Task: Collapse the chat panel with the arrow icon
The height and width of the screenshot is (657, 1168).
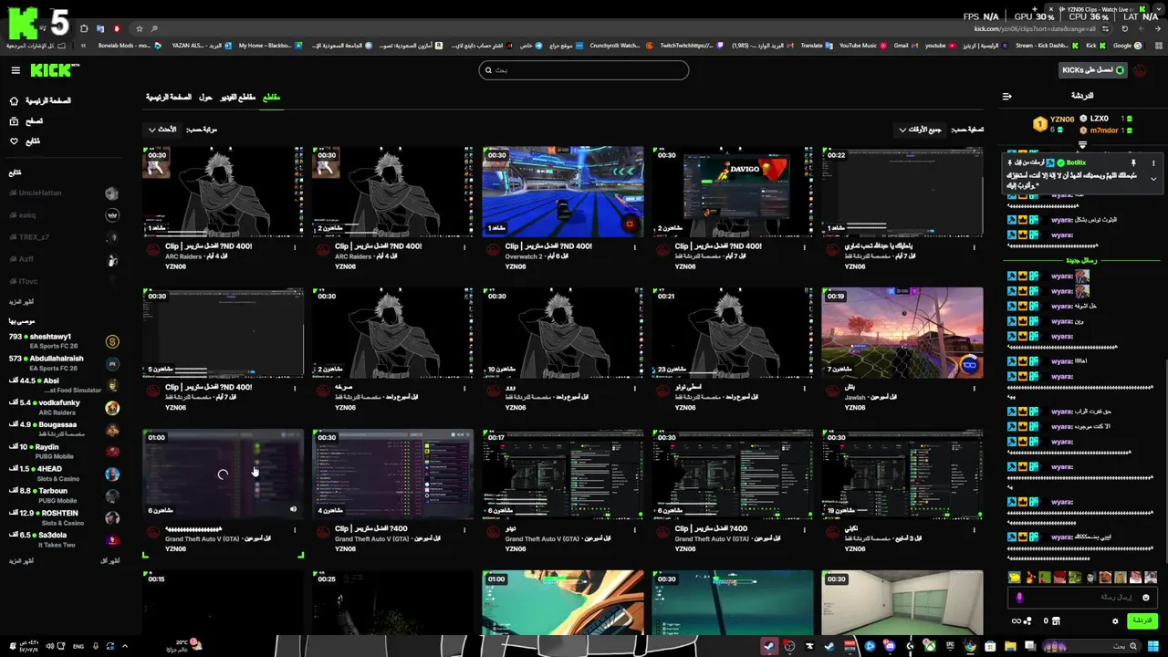Action: tap(1007, 96)
